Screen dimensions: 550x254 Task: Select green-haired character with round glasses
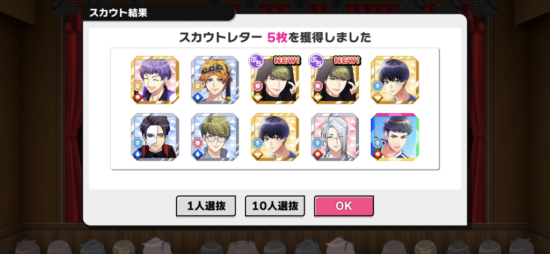pyautogui.click(x=215, y=137)
